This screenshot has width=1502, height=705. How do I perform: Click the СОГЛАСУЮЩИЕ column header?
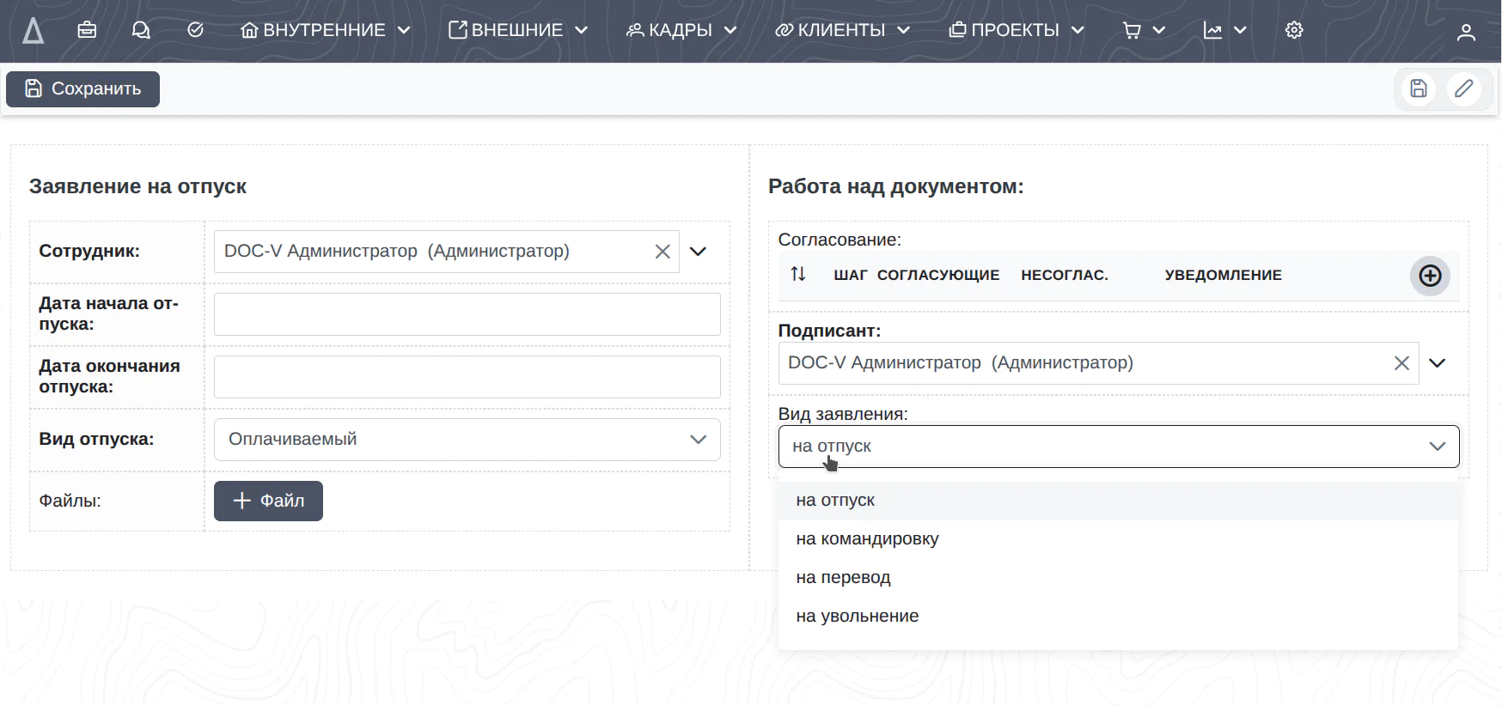[938, 275]
